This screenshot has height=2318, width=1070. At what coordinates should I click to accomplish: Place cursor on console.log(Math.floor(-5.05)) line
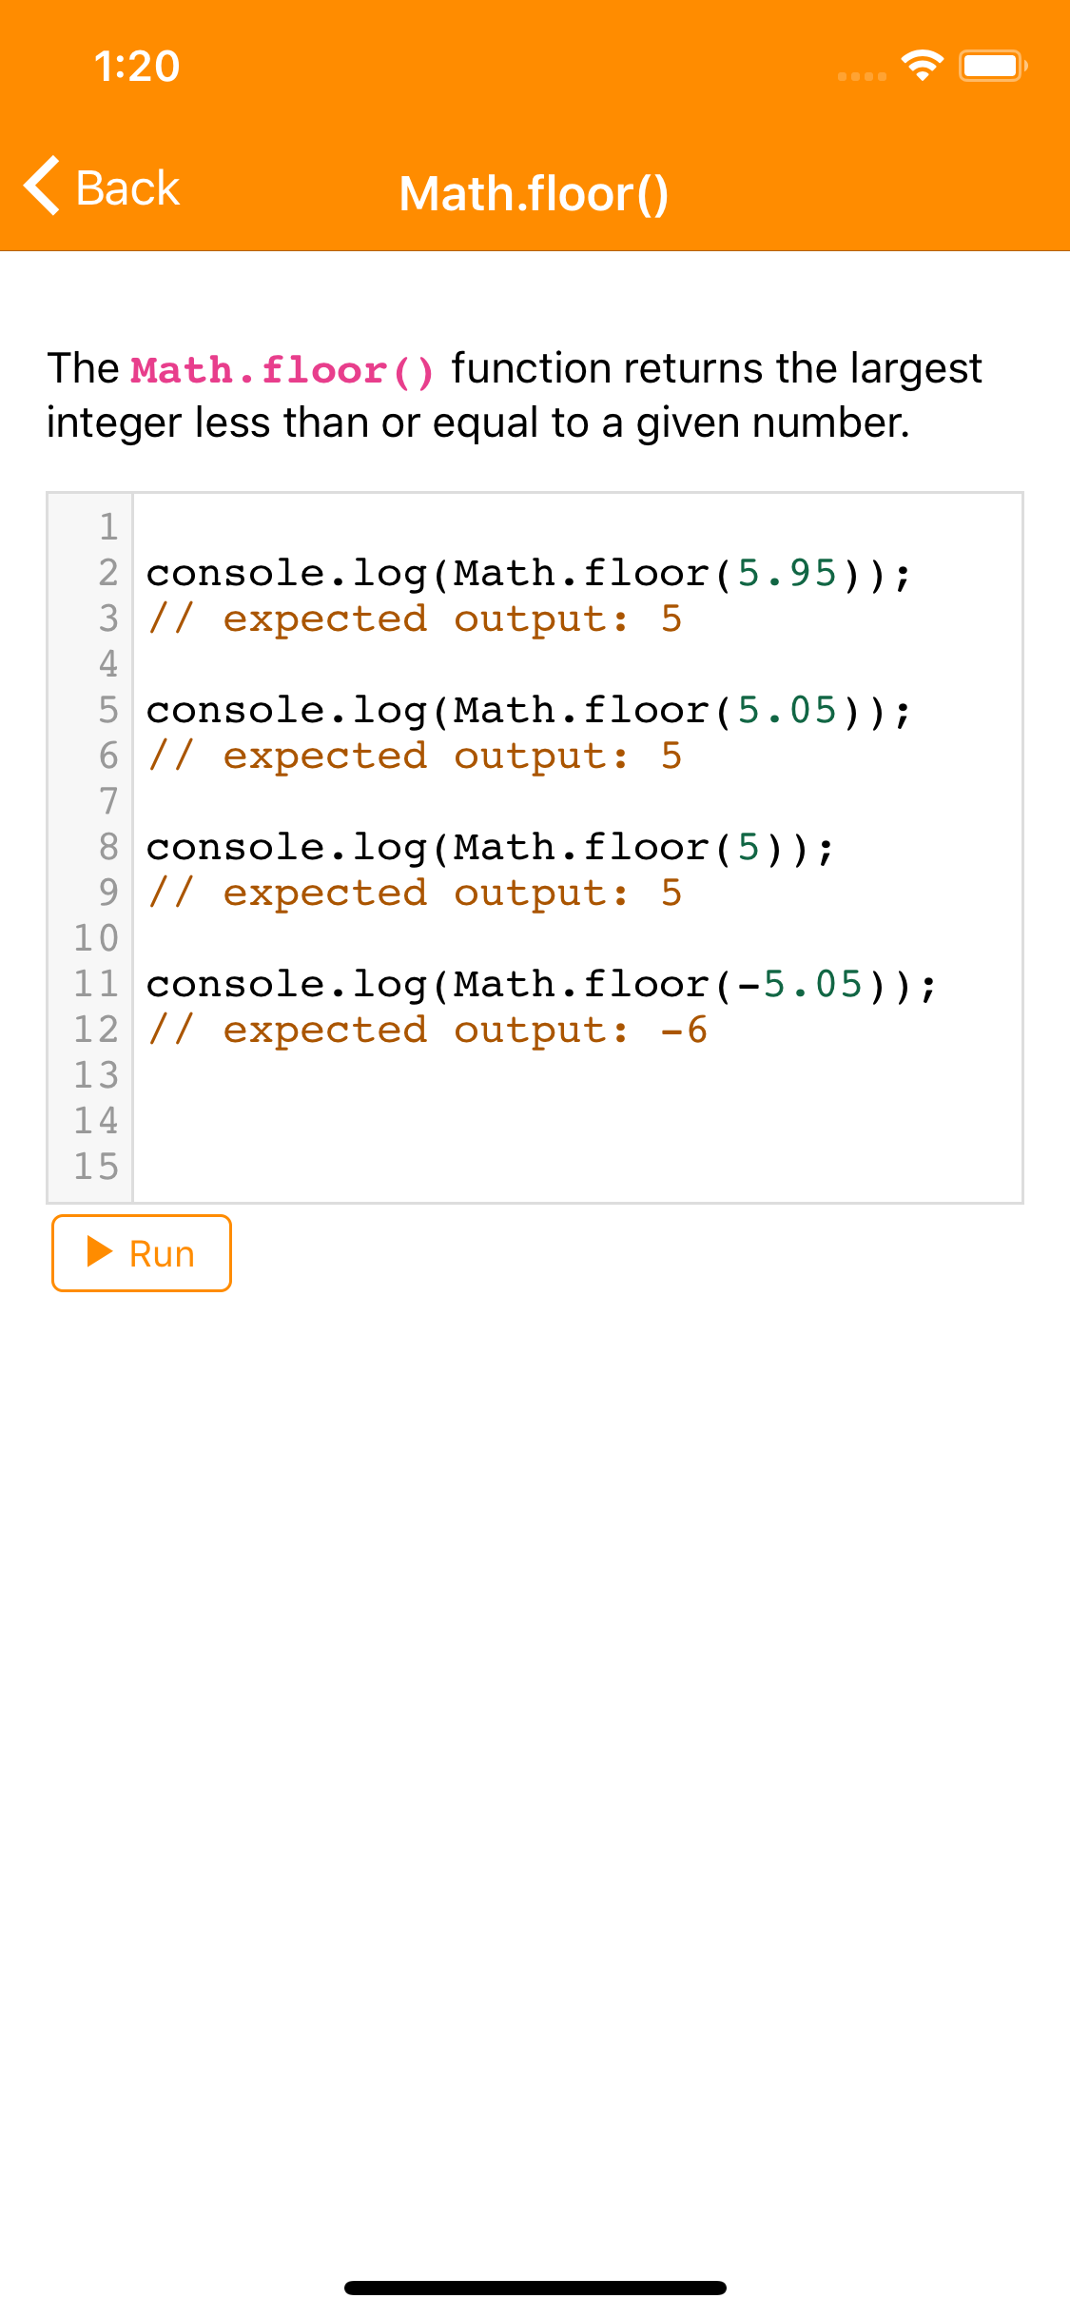(542, 985)
